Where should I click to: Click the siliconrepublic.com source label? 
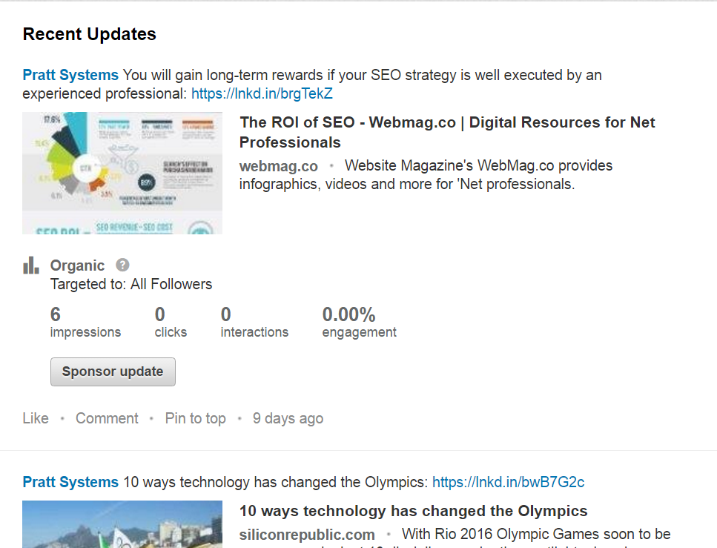pos(307,534)
